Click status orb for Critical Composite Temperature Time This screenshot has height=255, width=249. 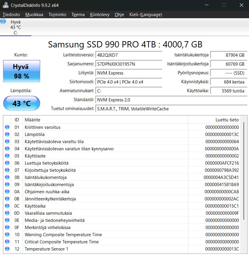click(7, 242)
